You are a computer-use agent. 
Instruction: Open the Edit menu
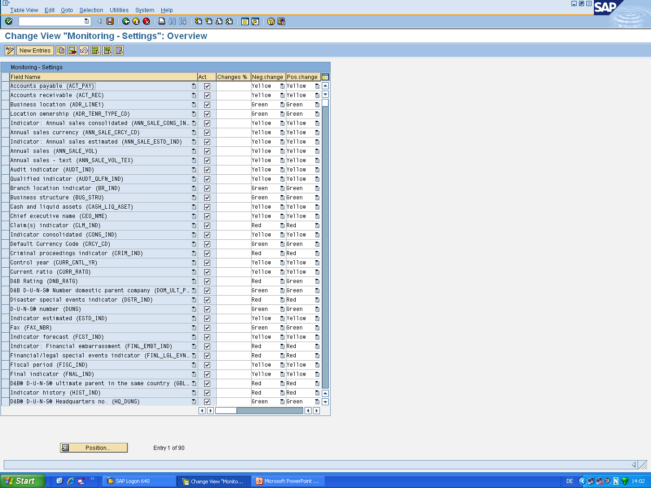point(49,10)
